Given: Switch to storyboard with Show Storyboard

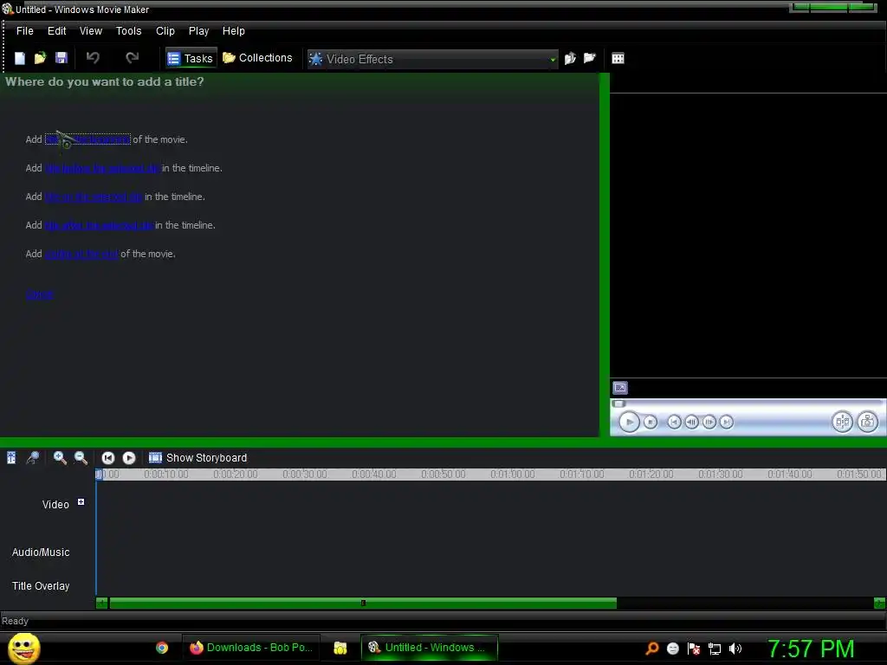Looking at the screenshot, I should (x=198, y=457).
